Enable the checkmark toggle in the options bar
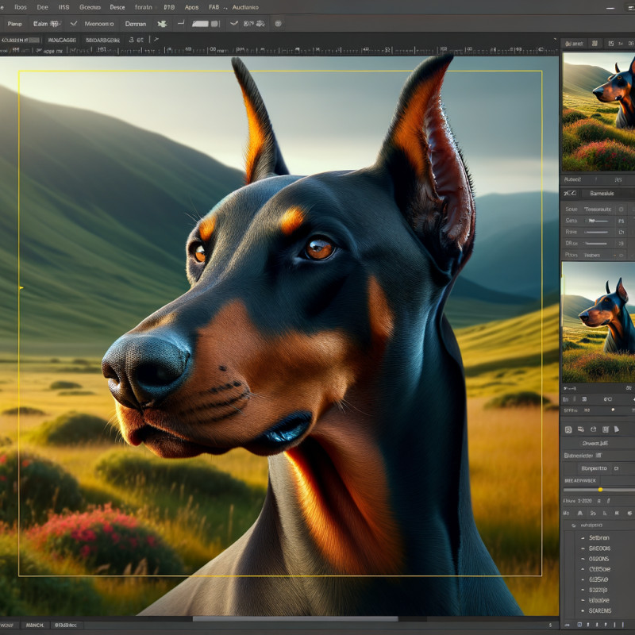635x635 pixels. (234, 24)
